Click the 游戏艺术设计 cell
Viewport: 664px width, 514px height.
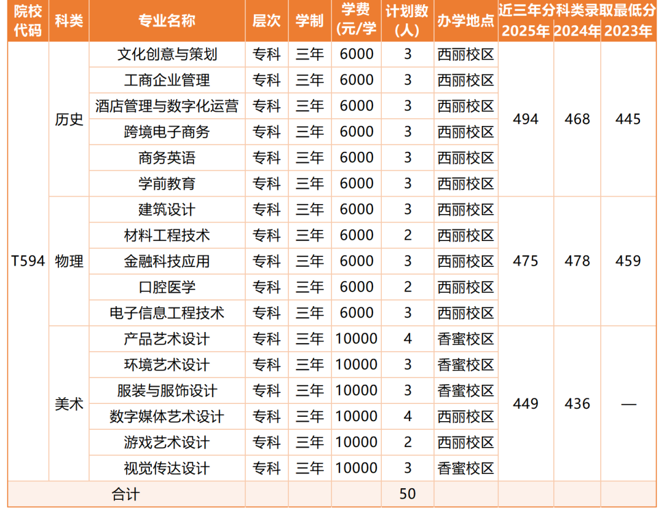(x=167, y=442)
